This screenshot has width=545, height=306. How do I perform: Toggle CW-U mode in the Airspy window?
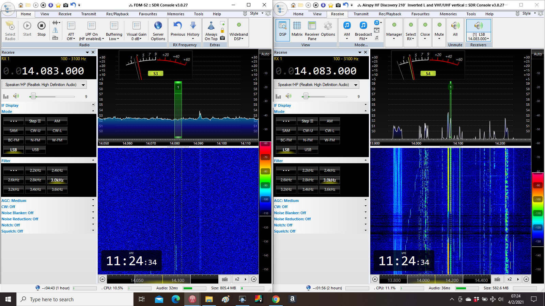click(x=308, y=131)
